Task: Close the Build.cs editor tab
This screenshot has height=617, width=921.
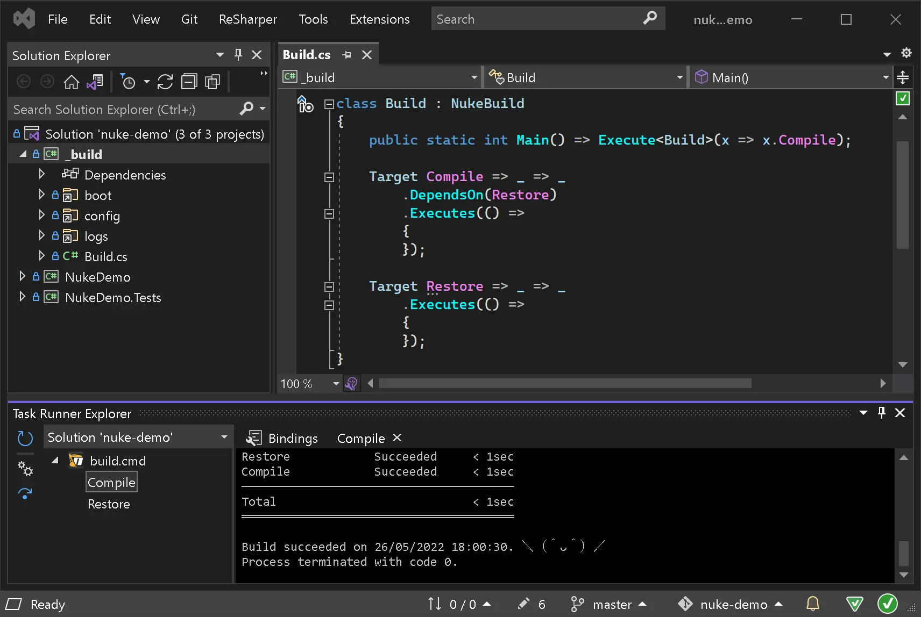Action: click(x=366, y=55)
